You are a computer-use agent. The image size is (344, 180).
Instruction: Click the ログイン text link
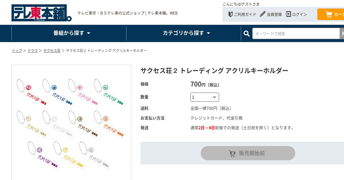pyautogui.click(x=299, y=14)
